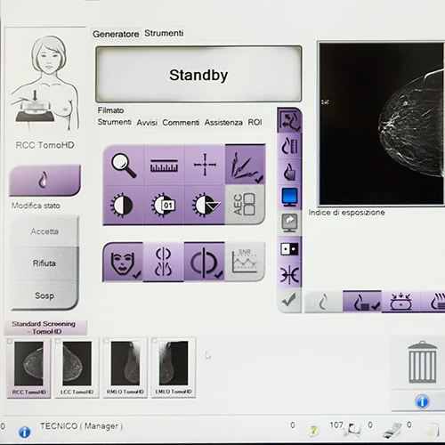445x445 pixels.
Task: Select the Strumenti sub-tab under Filmato
Action: tap(115, 122)
